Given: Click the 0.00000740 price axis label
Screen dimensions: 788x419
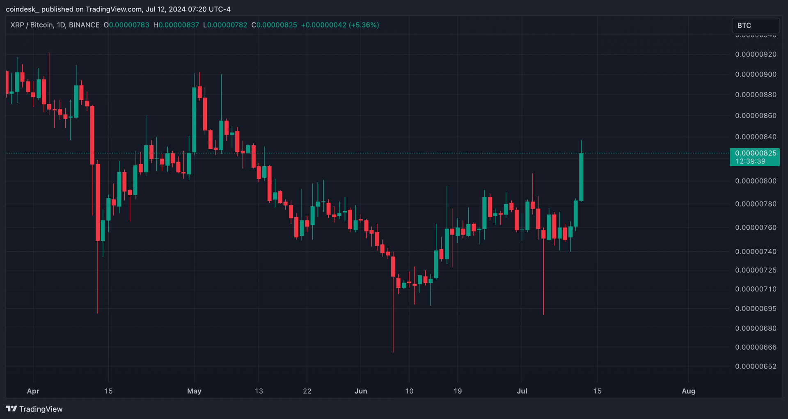Looking at the screenshot, I should (756, 252).
